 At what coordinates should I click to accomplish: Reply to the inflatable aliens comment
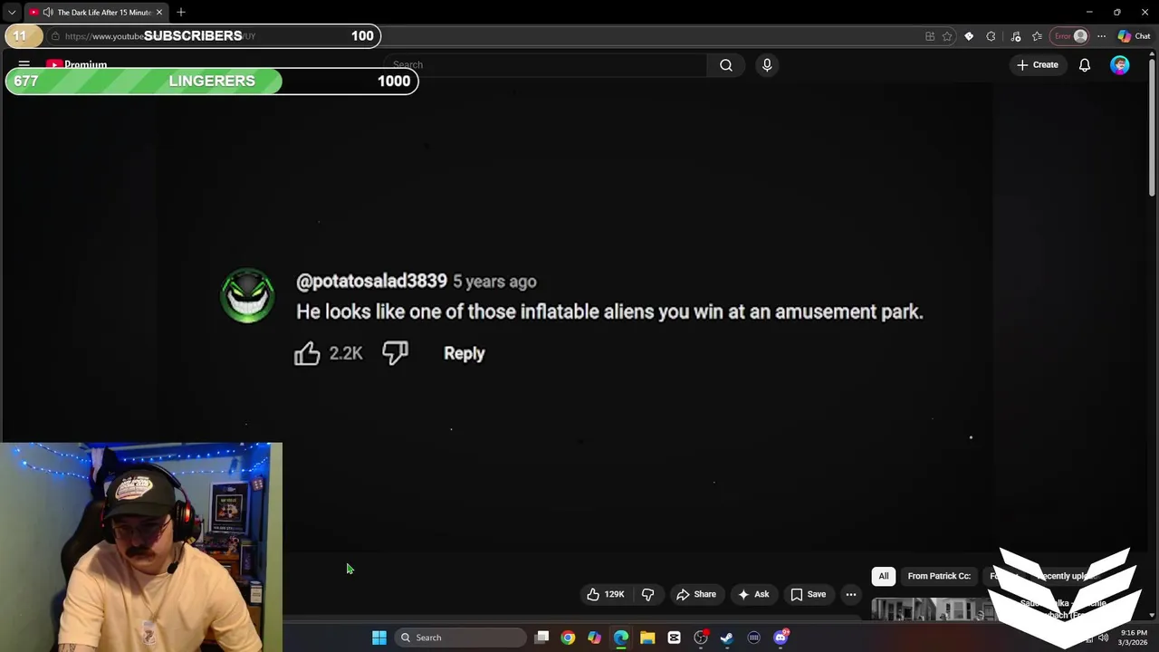[464, 354]
